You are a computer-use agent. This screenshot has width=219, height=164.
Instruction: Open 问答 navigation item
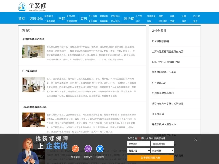point(62,19)
